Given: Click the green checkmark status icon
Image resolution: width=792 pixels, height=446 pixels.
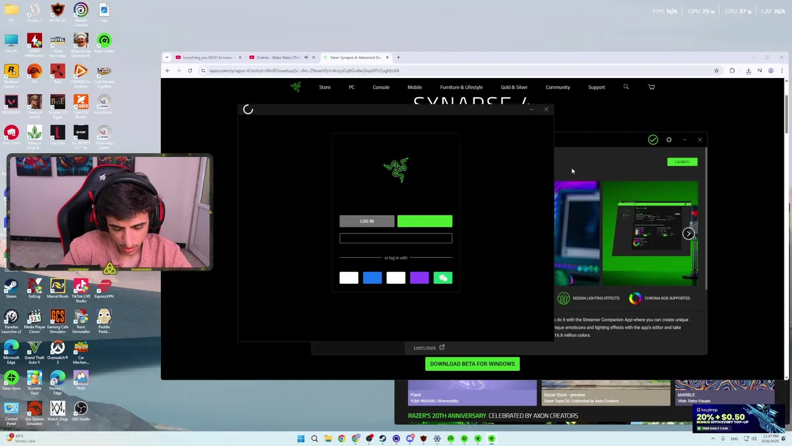Looking at the screenshot, I should pos(653,140).
